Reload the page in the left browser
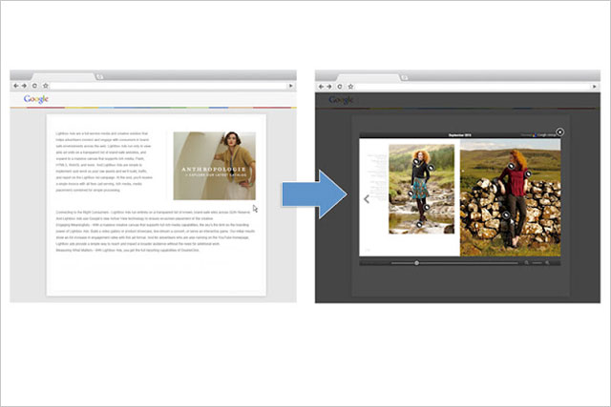 [x=34, y=86]
